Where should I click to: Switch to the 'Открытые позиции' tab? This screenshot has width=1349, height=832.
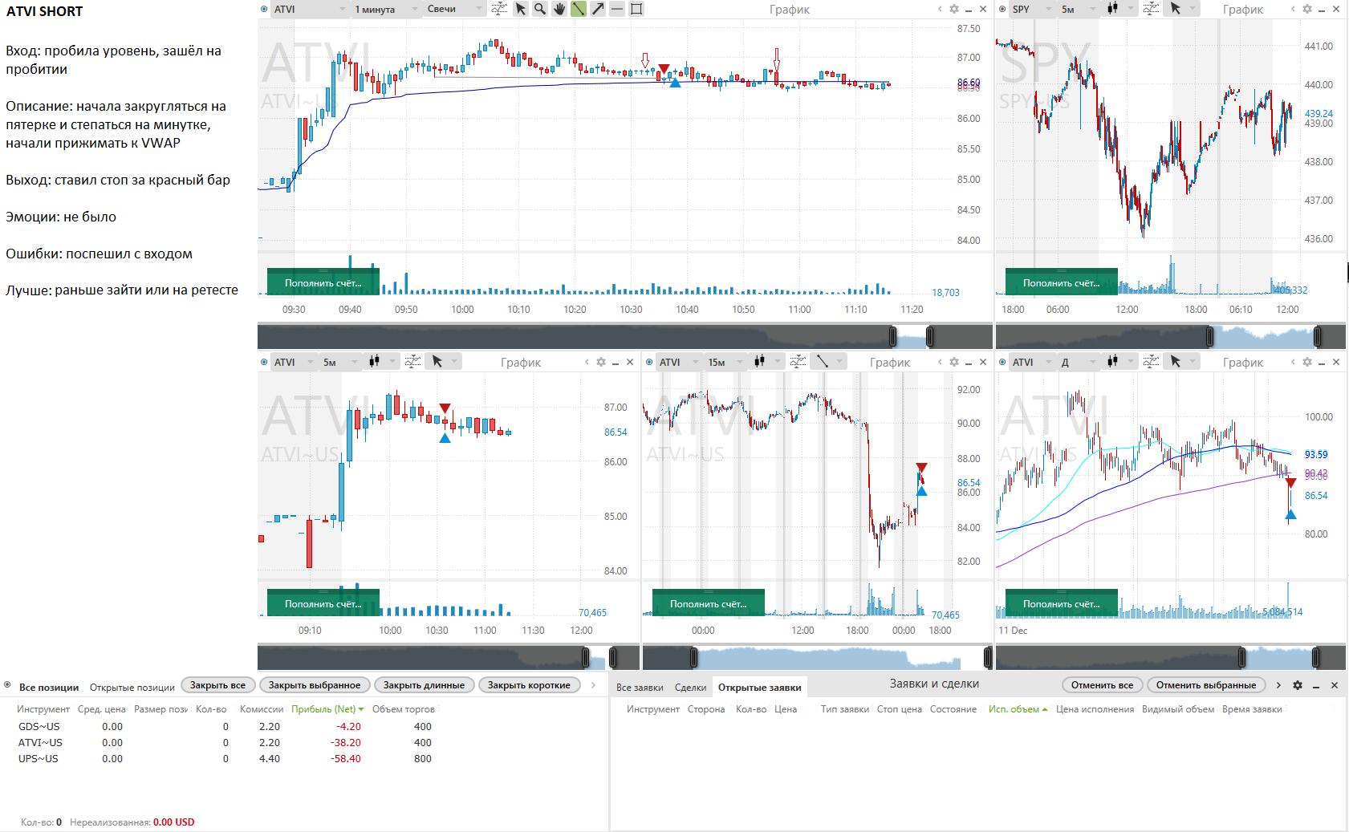coord(132,688)
